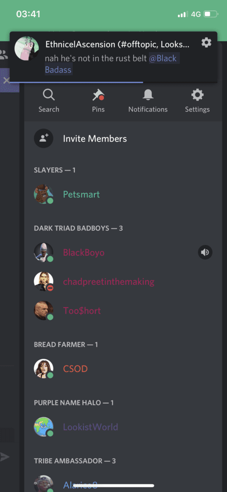Tap the Invite Members person-plus icon
This screenshot has width=227, height=492.
[x=44, y=138]
